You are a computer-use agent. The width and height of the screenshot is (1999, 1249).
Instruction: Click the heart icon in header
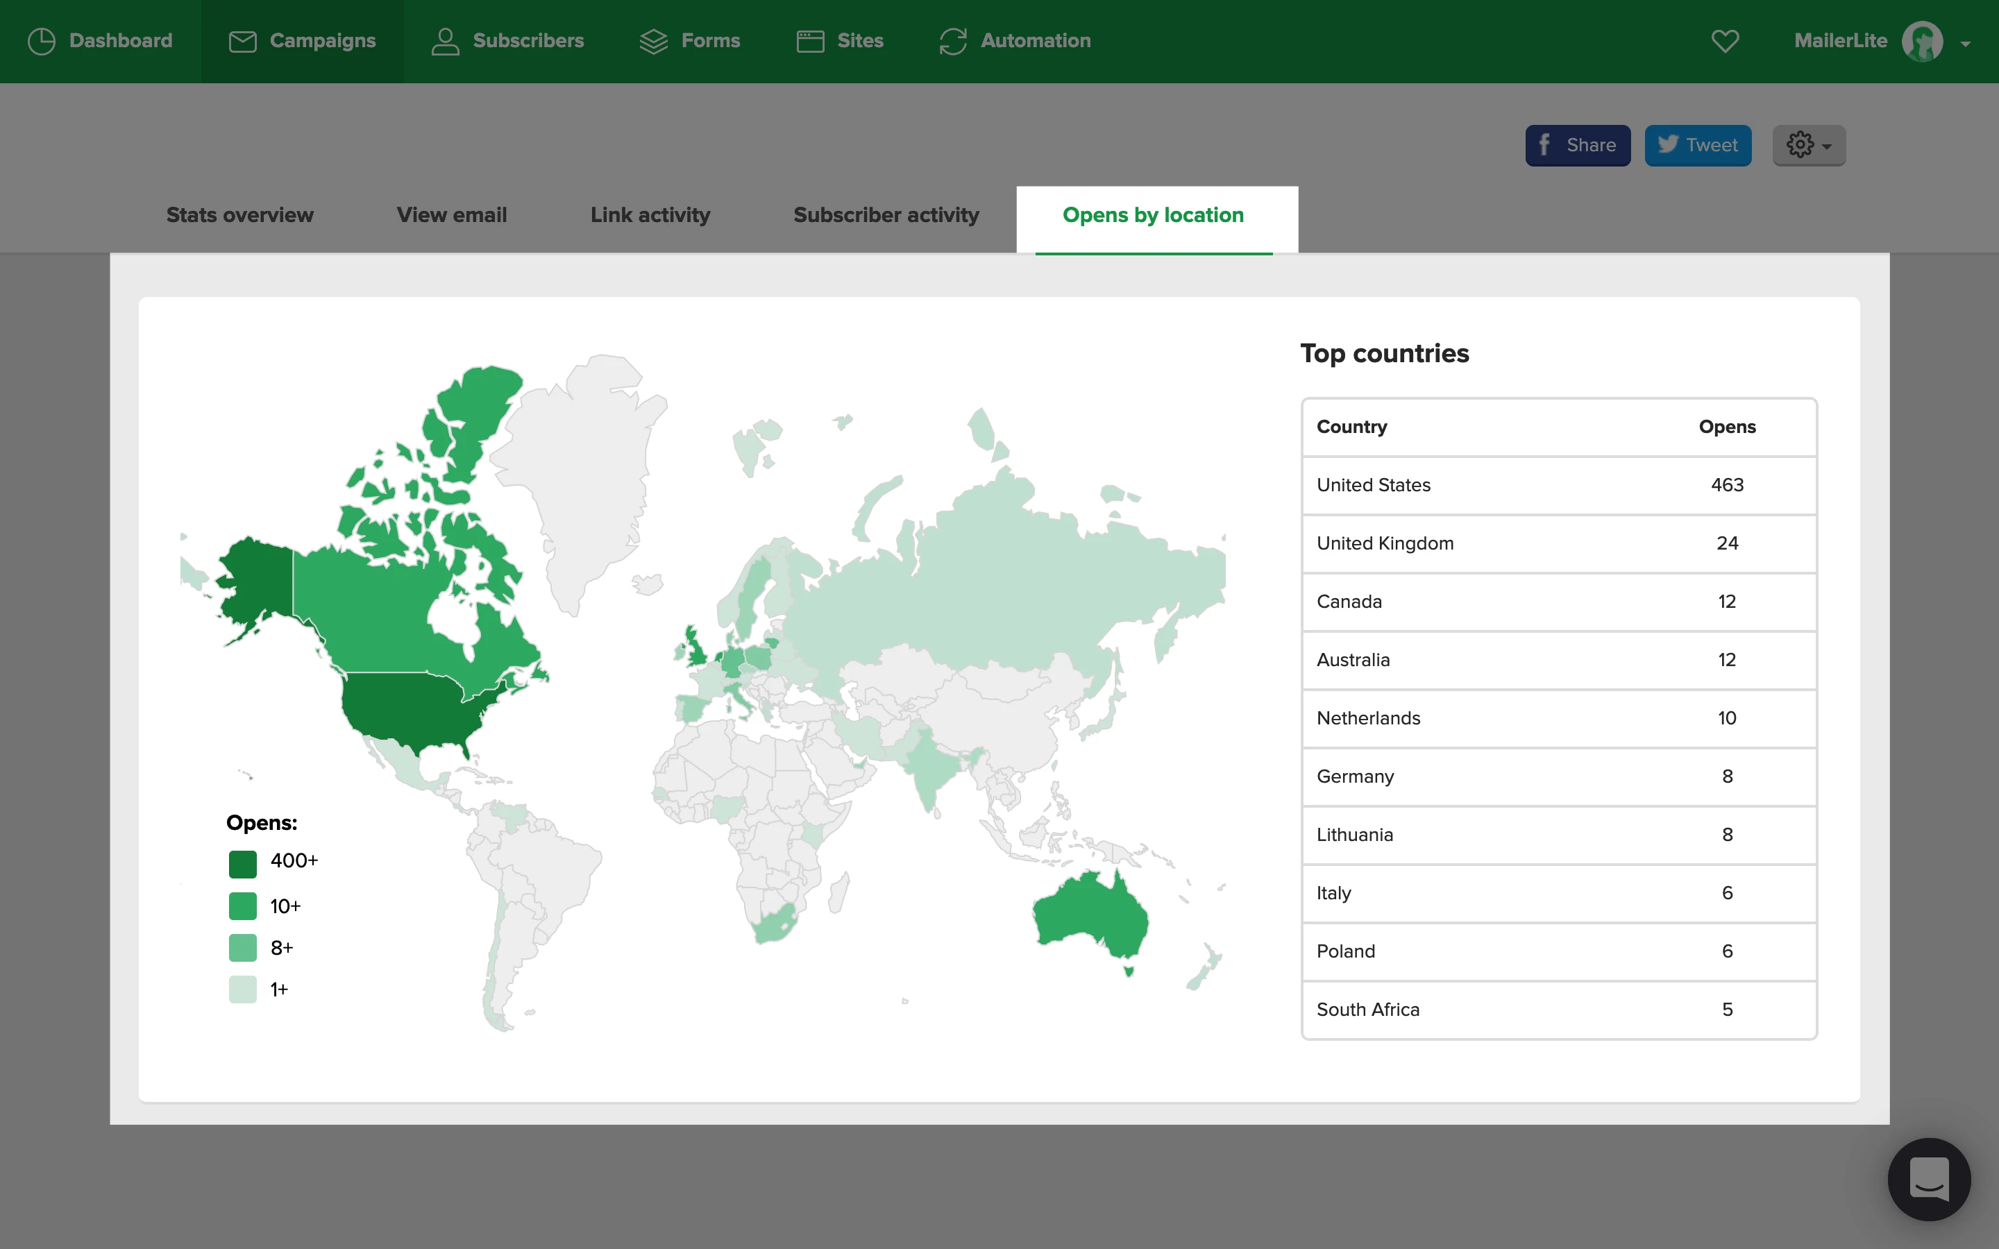click(1725, 42)
